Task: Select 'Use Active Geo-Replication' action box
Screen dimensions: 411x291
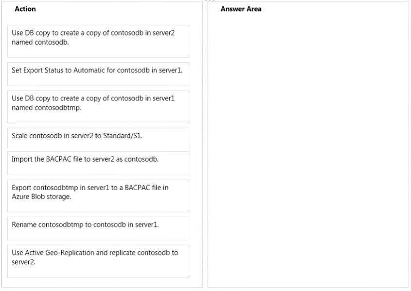Action: (98, 261)
